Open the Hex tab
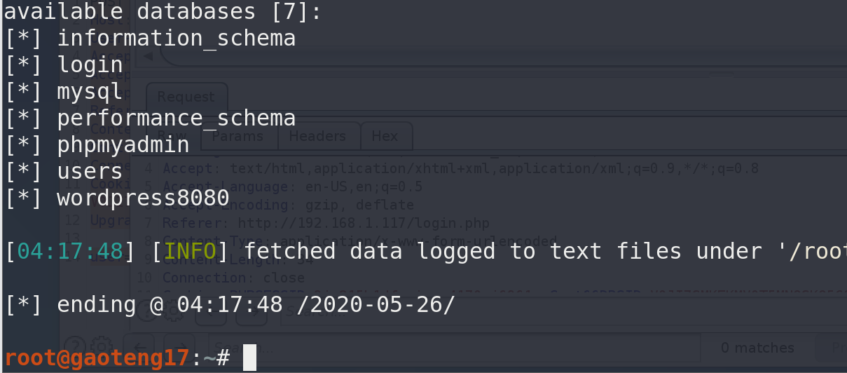The width and height of the screenshot is (847, 373). tap(385, 136)
